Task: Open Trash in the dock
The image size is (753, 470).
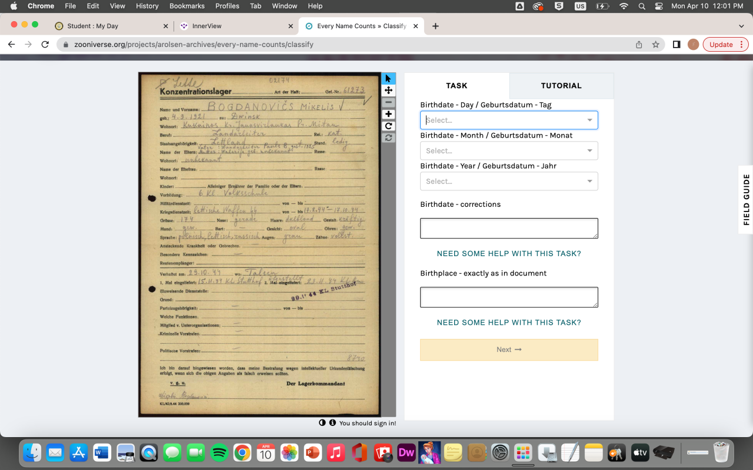Action: coord(721,453)
